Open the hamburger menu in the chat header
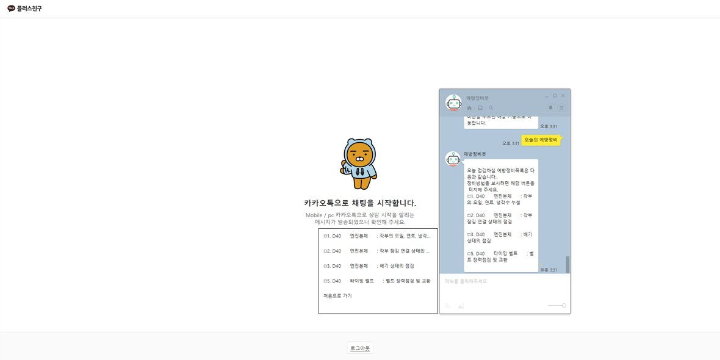 click(561, 108)
